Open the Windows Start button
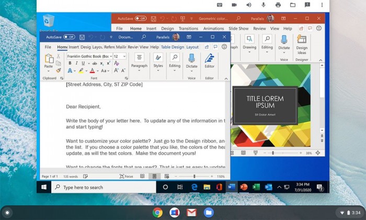The image size is (366, 220). pos(44,187)
